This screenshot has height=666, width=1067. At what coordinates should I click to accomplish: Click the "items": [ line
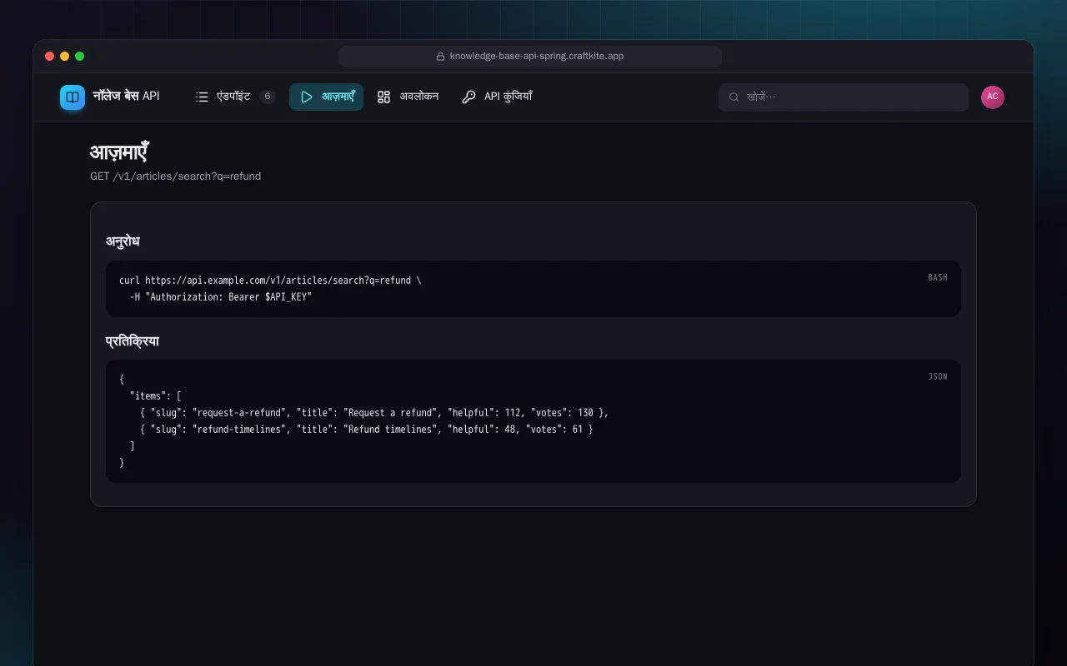tap(156, 396)
